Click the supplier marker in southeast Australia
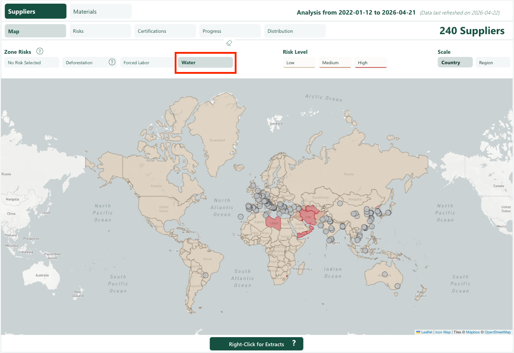 pos(397,286)
